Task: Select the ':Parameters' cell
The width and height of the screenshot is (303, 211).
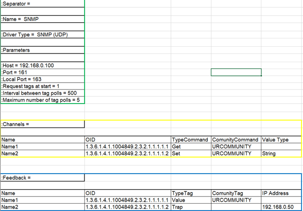Action: (x=43, y=50)
